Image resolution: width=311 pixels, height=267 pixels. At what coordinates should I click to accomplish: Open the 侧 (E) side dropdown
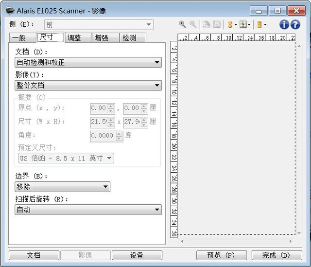point(99,25)
